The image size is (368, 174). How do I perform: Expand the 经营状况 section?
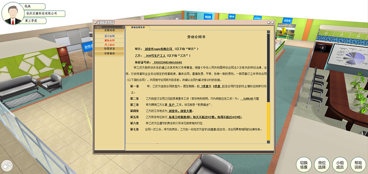(109, 49)
